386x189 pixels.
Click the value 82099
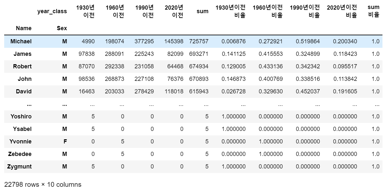coord(175,54)
